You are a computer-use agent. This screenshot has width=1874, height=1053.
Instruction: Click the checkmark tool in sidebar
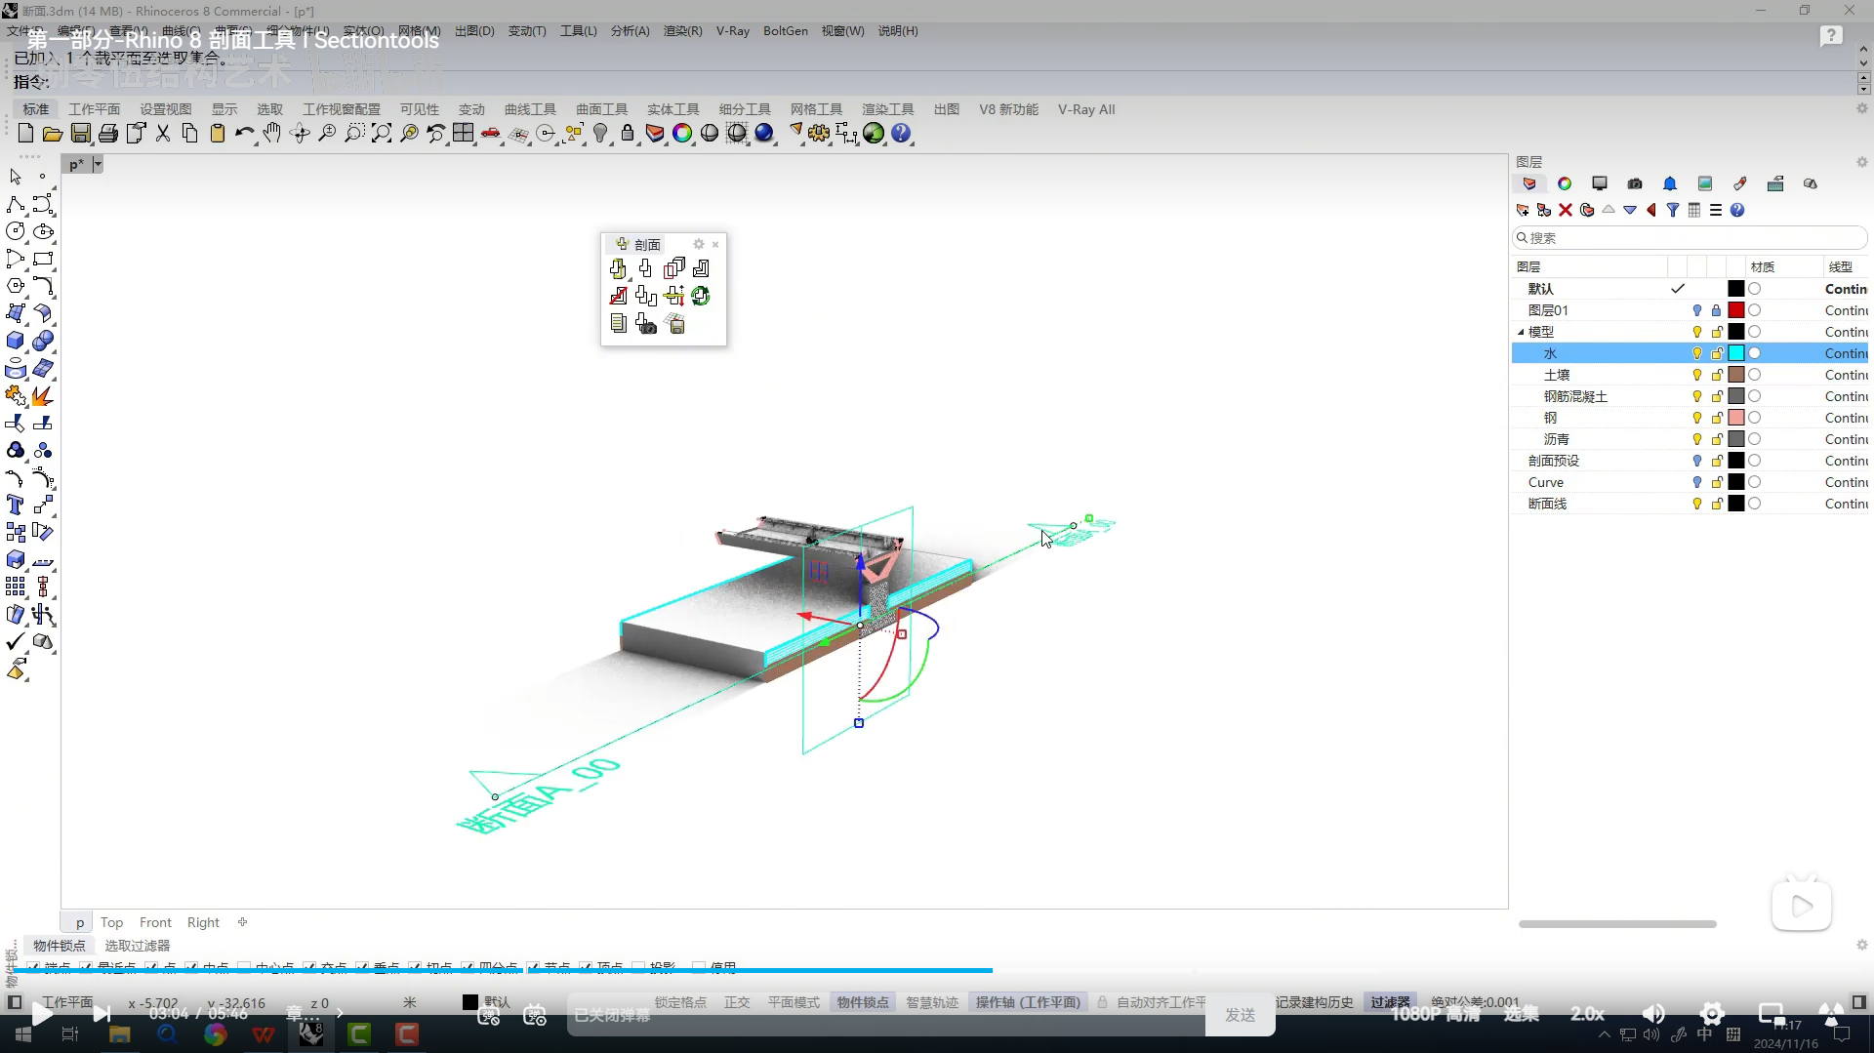(x=16, y=641)
